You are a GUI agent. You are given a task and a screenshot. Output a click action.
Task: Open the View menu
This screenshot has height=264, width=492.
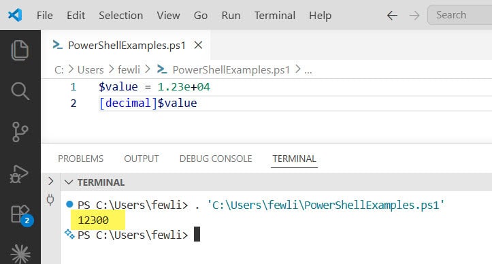click(x=168, y=15)
